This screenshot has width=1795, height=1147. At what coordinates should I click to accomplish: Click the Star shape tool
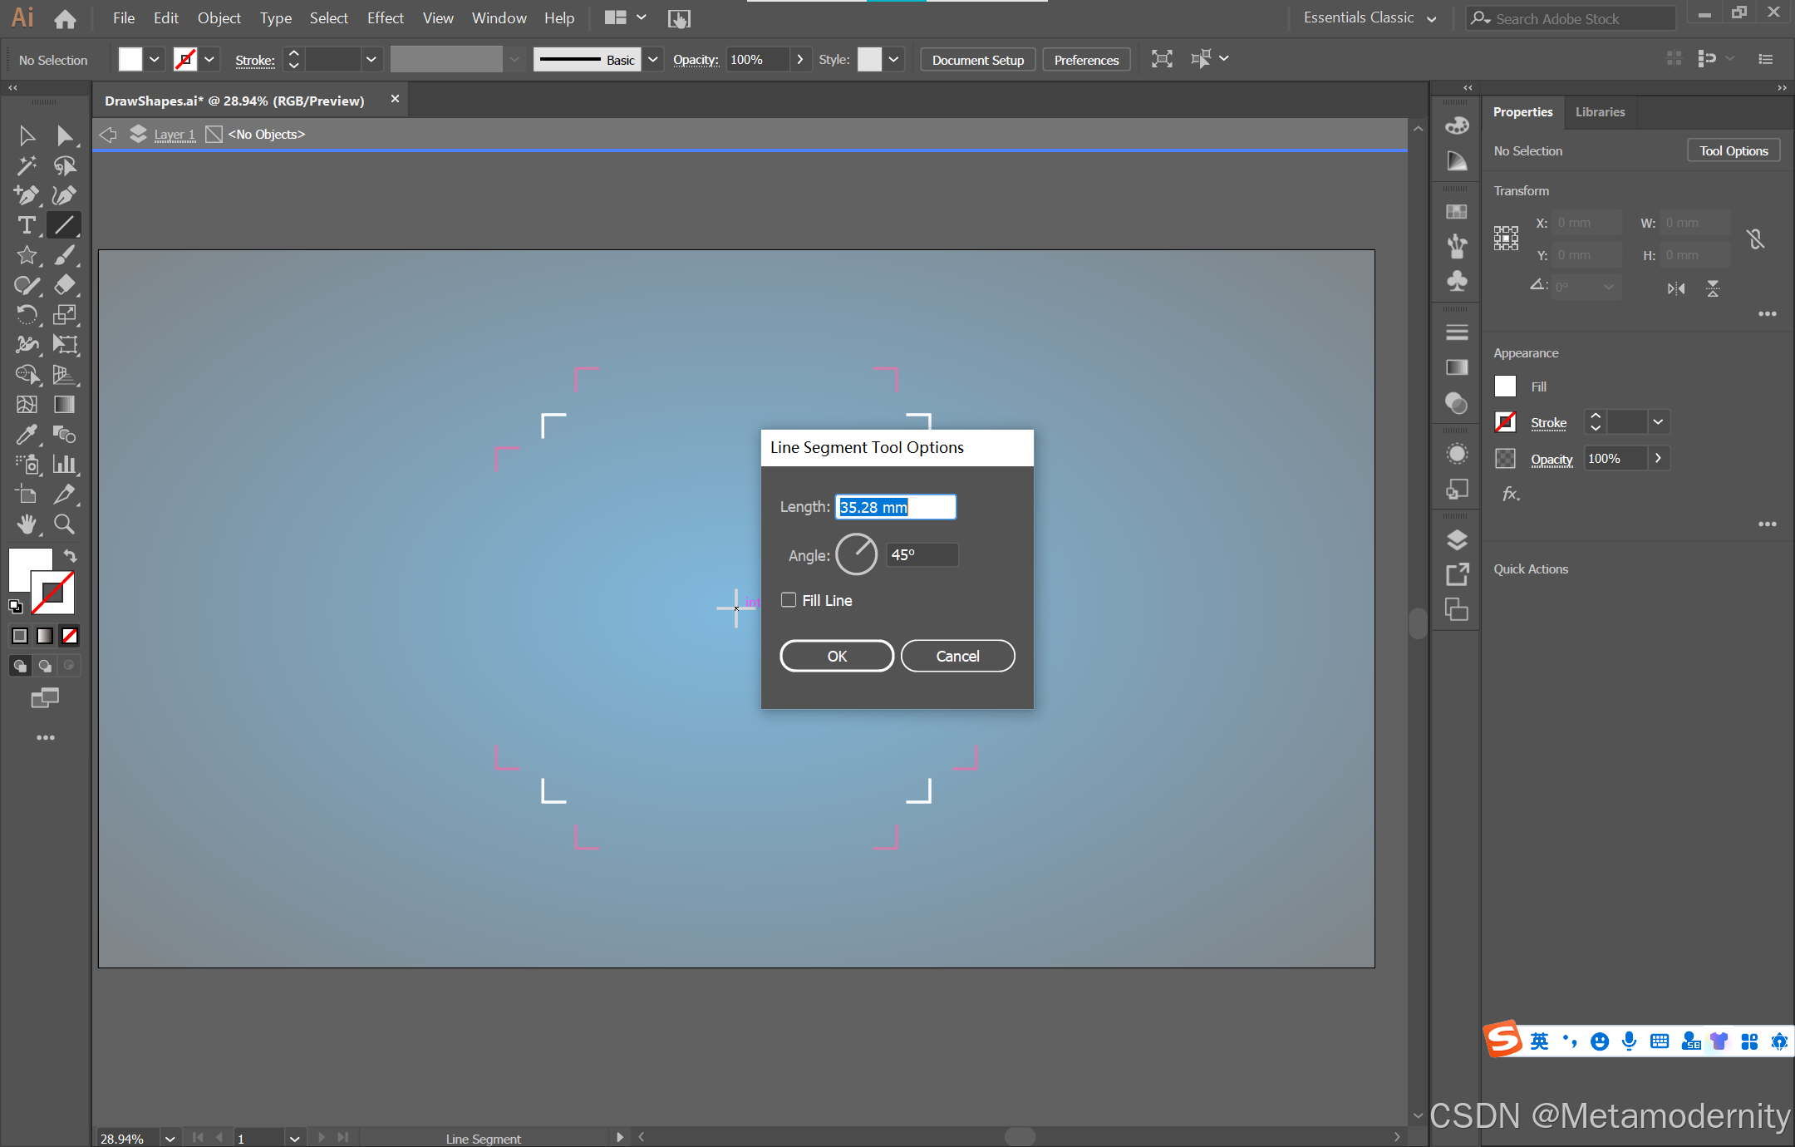tap(27, 255)
